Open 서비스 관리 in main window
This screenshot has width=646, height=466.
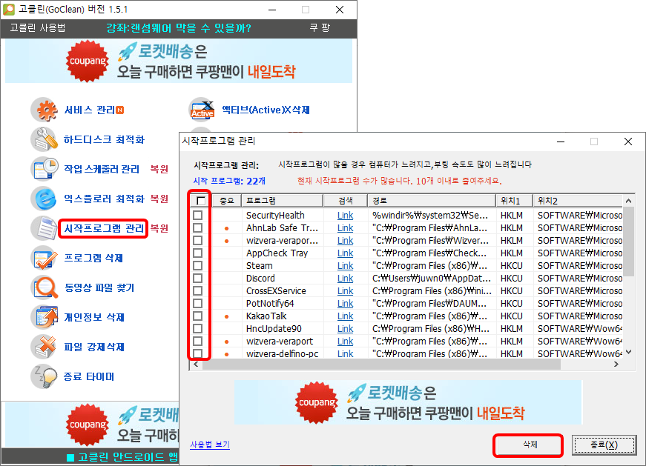pos(90,110)
